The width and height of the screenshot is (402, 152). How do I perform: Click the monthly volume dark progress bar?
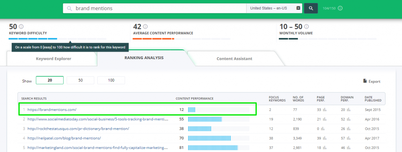288,39
